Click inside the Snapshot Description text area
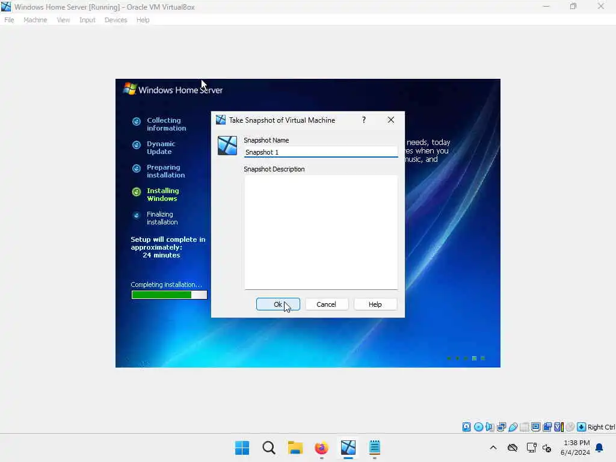The height and width of the screenshot is (462, 616). [x=321, y=232]
